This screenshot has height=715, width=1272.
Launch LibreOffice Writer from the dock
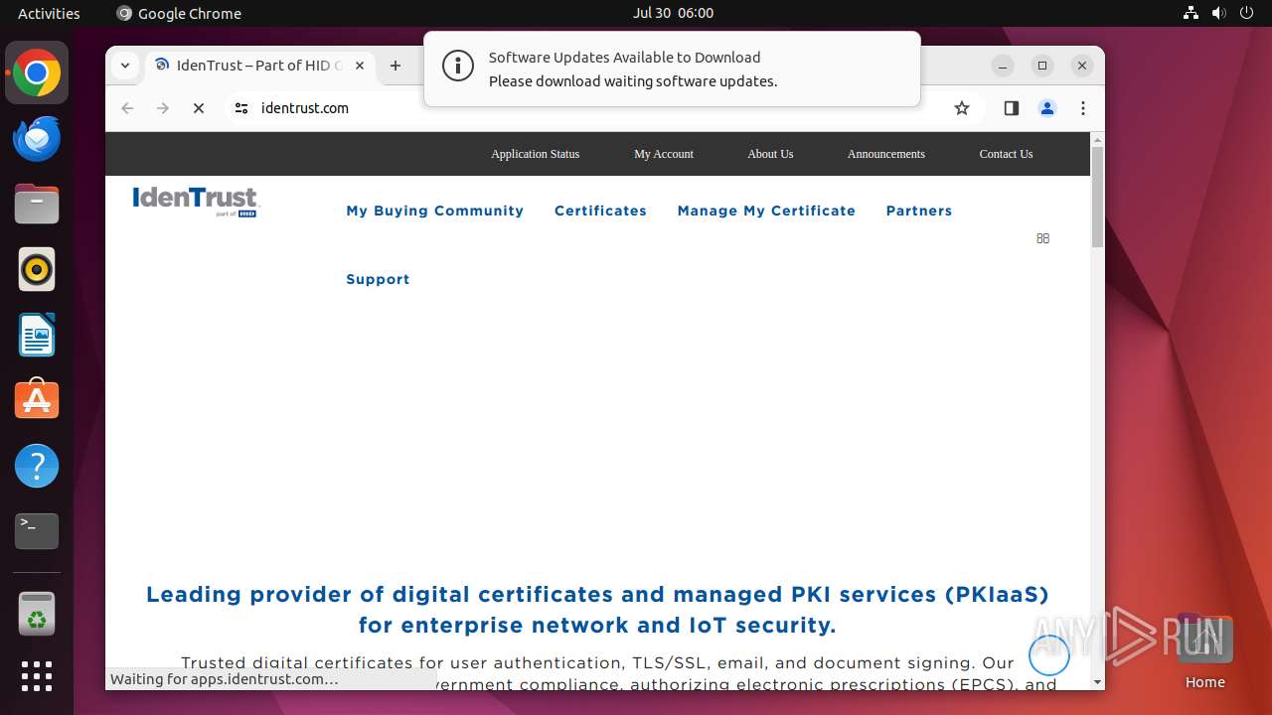pos(37,335)
